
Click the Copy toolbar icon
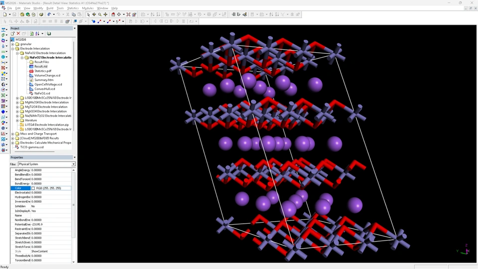pyautogui.click(x=74, y=14)
